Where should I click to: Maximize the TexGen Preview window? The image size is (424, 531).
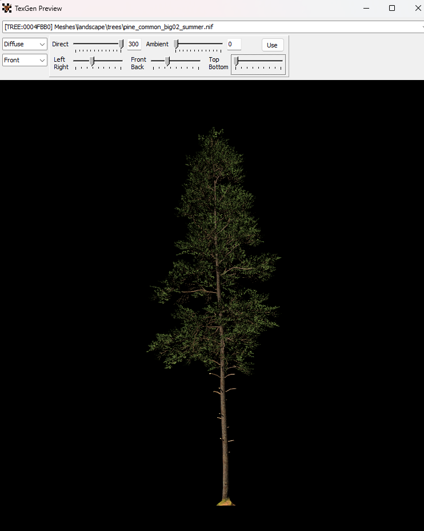(x=392, y=9)
